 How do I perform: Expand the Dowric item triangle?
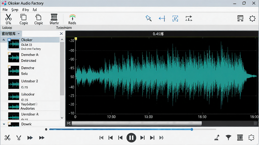click(x=4, y=124)
